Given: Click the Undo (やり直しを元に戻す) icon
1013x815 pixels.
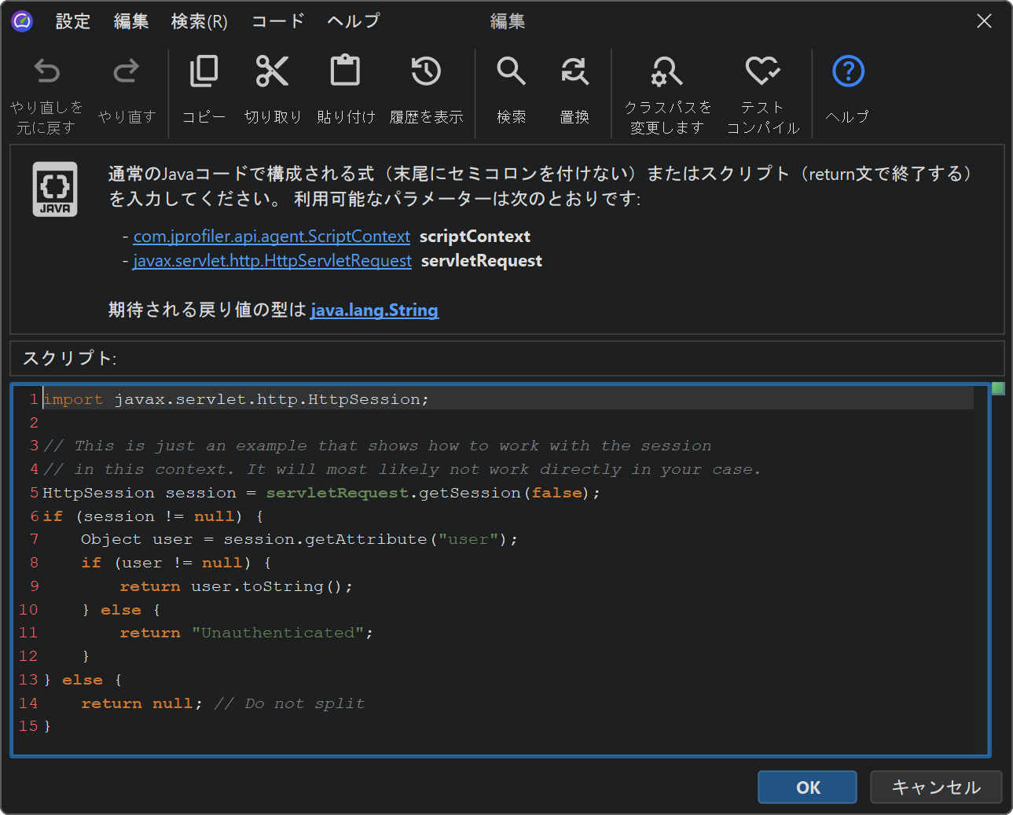Looking at the screenshot, I should pos(47,72).
